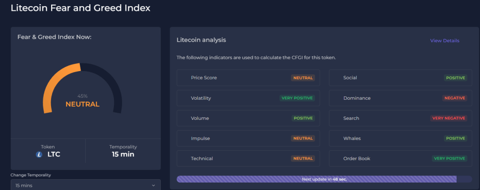Open the Change Temporality dropdown
The width and height of the screenshot is (480, 190).
pyautogui.click(x=85, y=185)
